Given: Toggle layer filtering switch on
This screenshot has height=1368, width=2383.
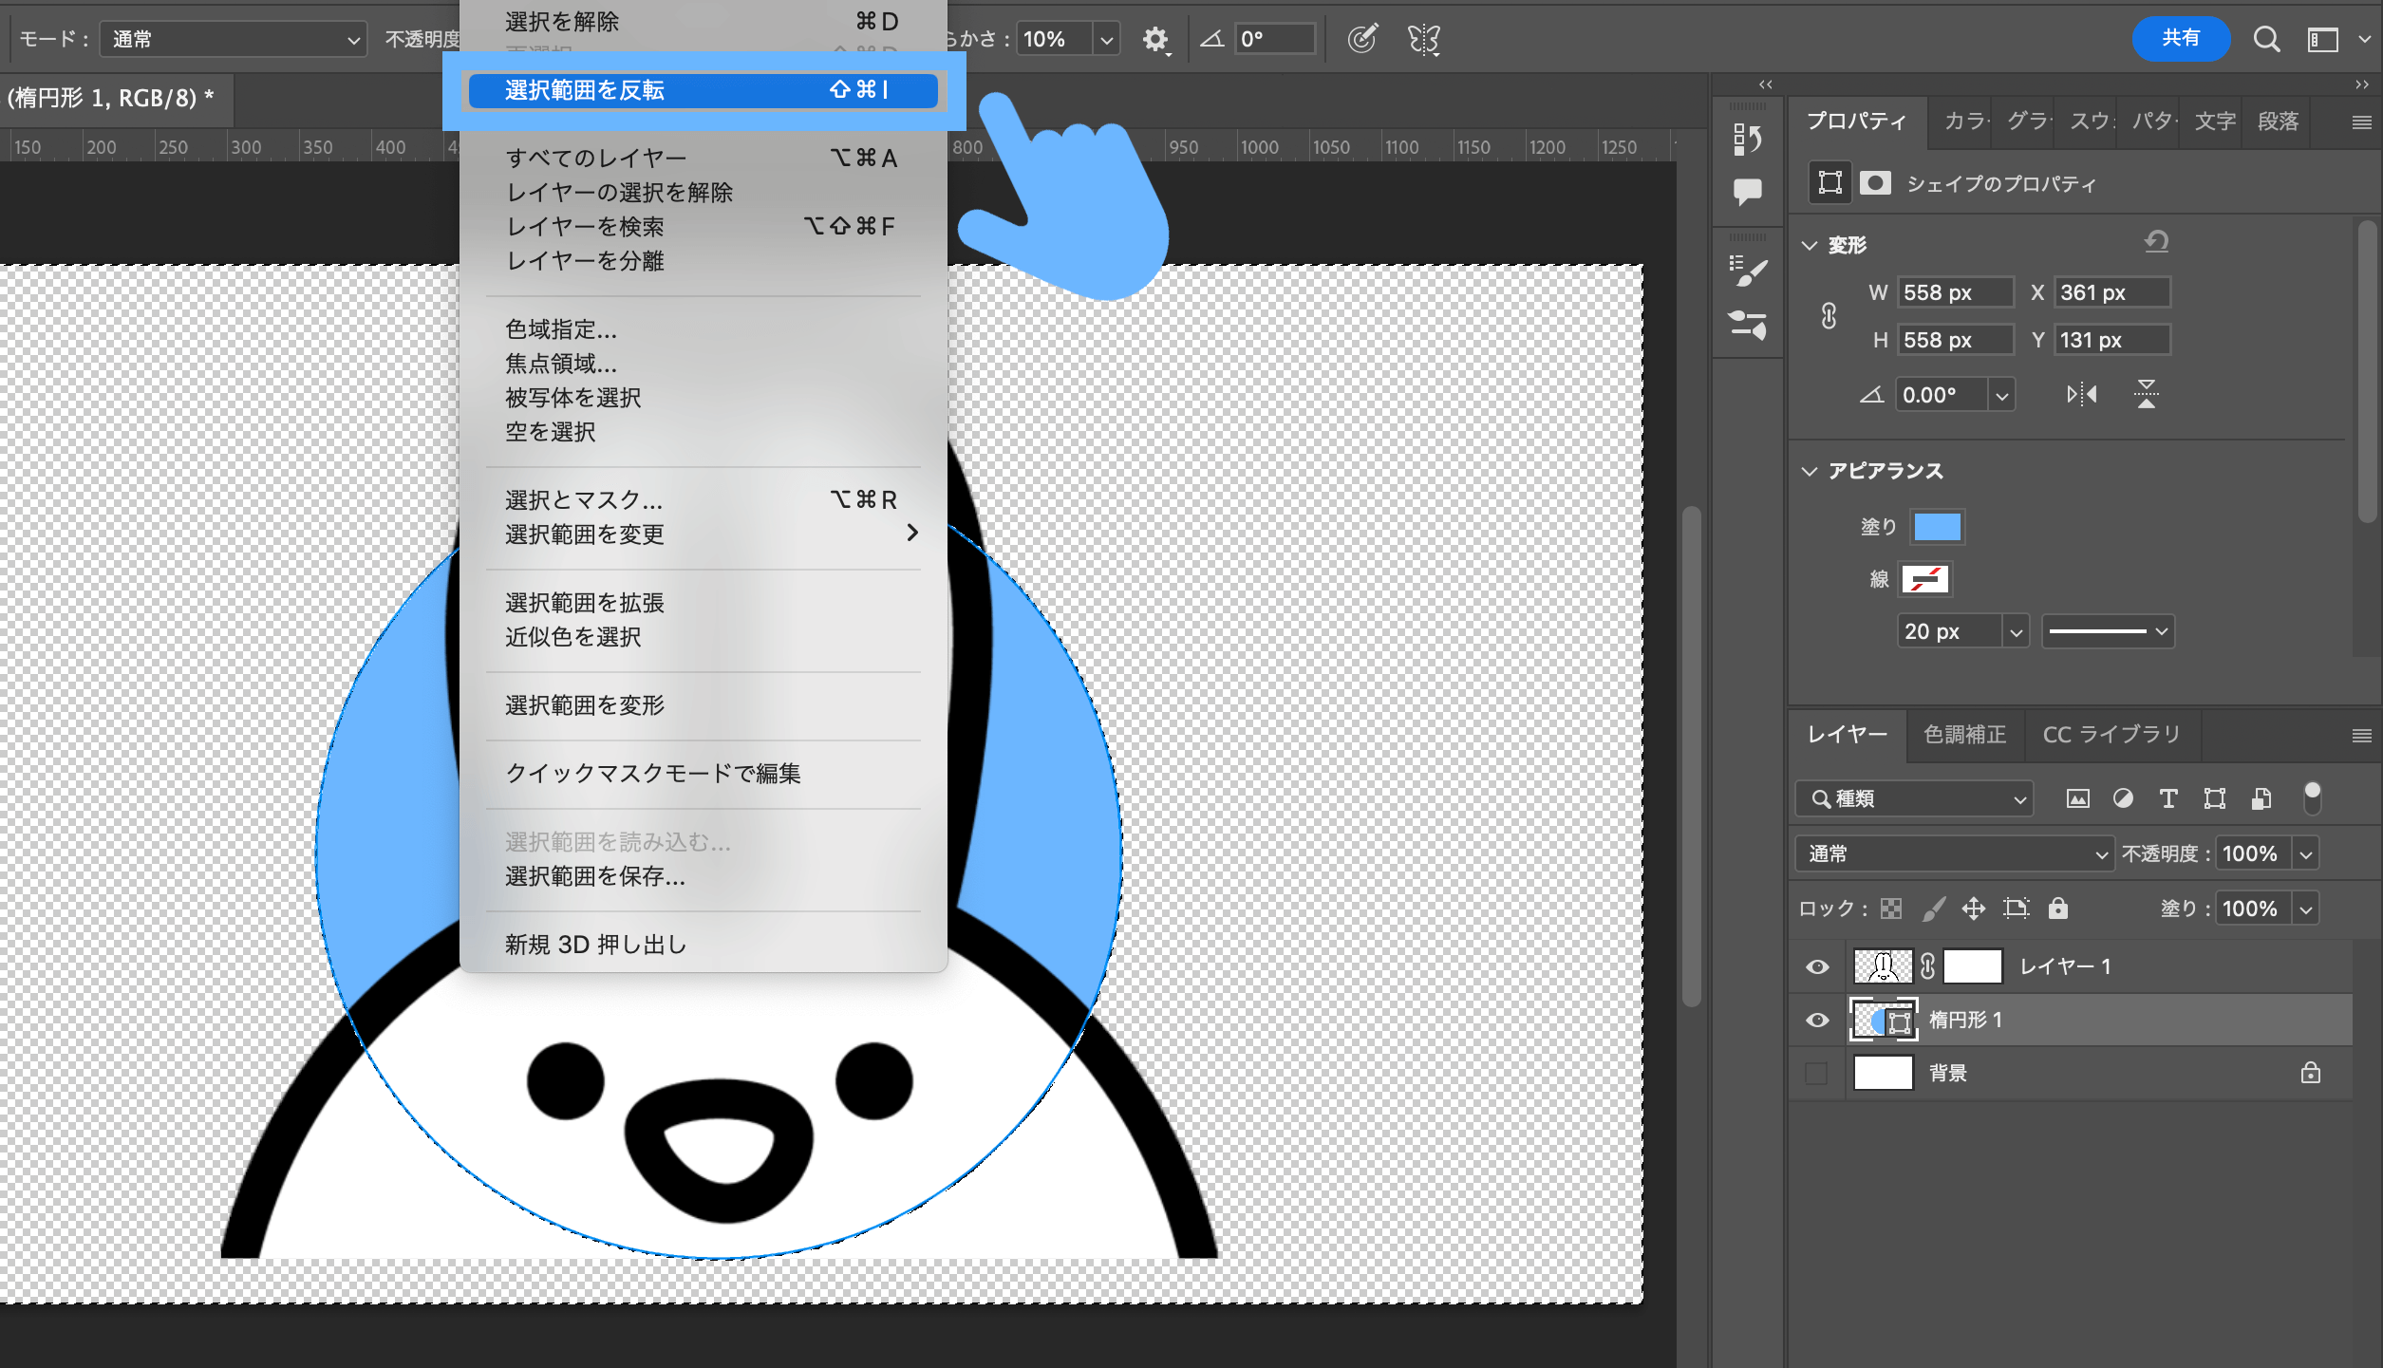Looking at the screenshot, I should 2312,799.
